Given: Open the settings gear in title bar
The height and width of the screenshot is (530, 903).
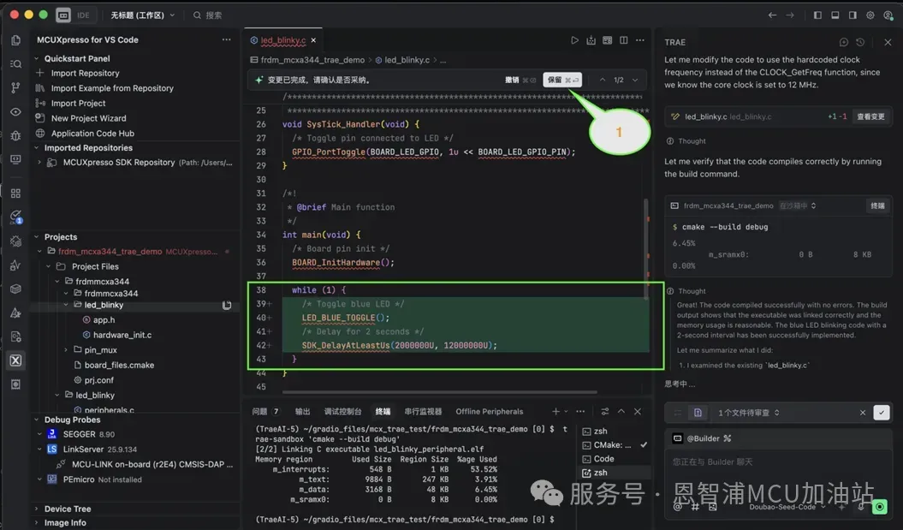Looking at the screenshot, I should [x=870, y=15].
